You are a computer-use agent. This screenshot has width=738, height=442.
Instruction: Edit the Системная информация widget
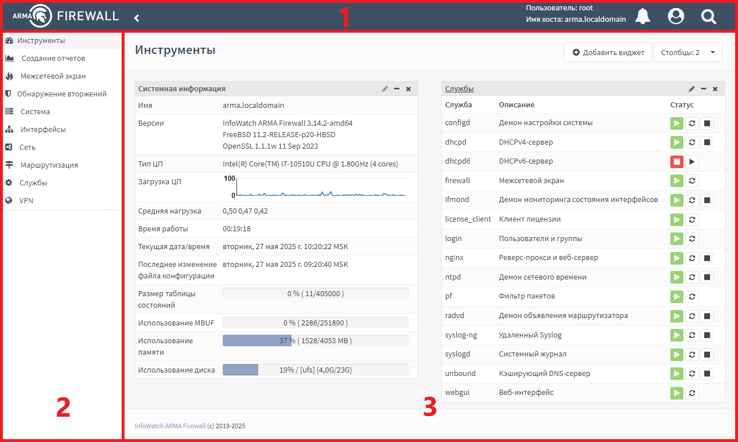(x=385, y=89)
